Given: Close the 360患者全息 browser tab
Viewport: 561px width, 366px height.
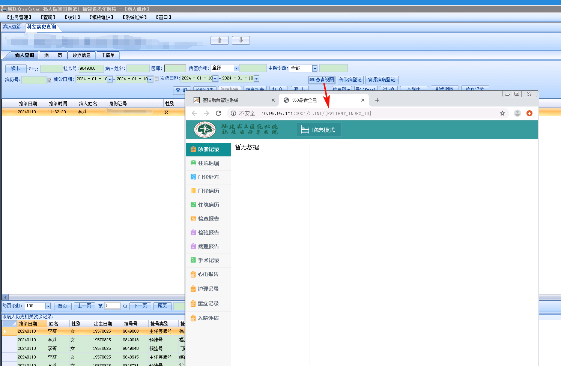Looking at the screenshot, I should [x=363, y=100].
